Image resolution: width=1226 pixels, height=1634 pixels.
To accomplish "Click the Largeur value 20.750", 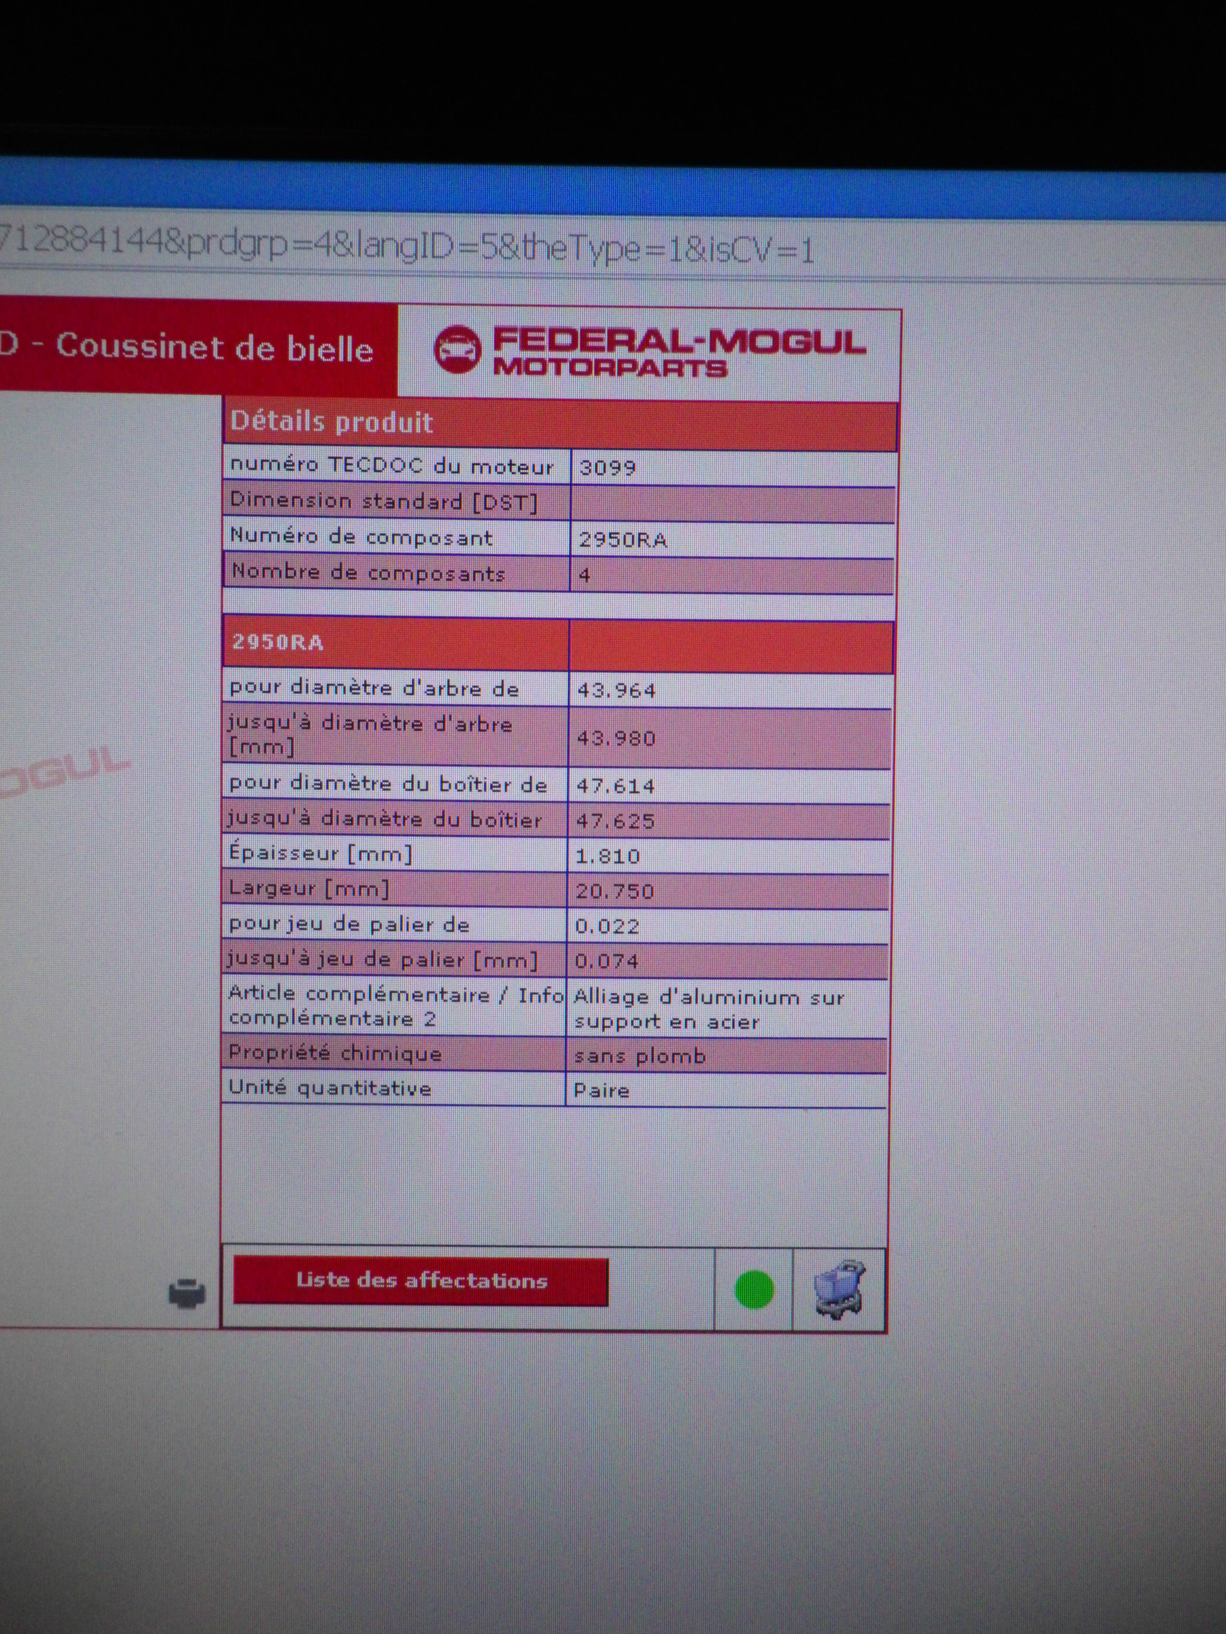I will click(615, 891).
